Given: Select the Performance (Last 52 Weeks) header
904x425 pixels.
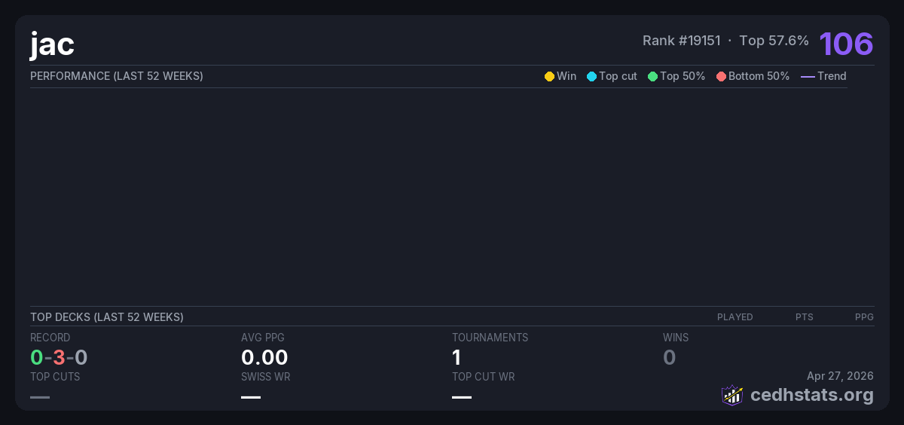Looking at the screenshot, I should pyautogui.click(x=117, y=76).
